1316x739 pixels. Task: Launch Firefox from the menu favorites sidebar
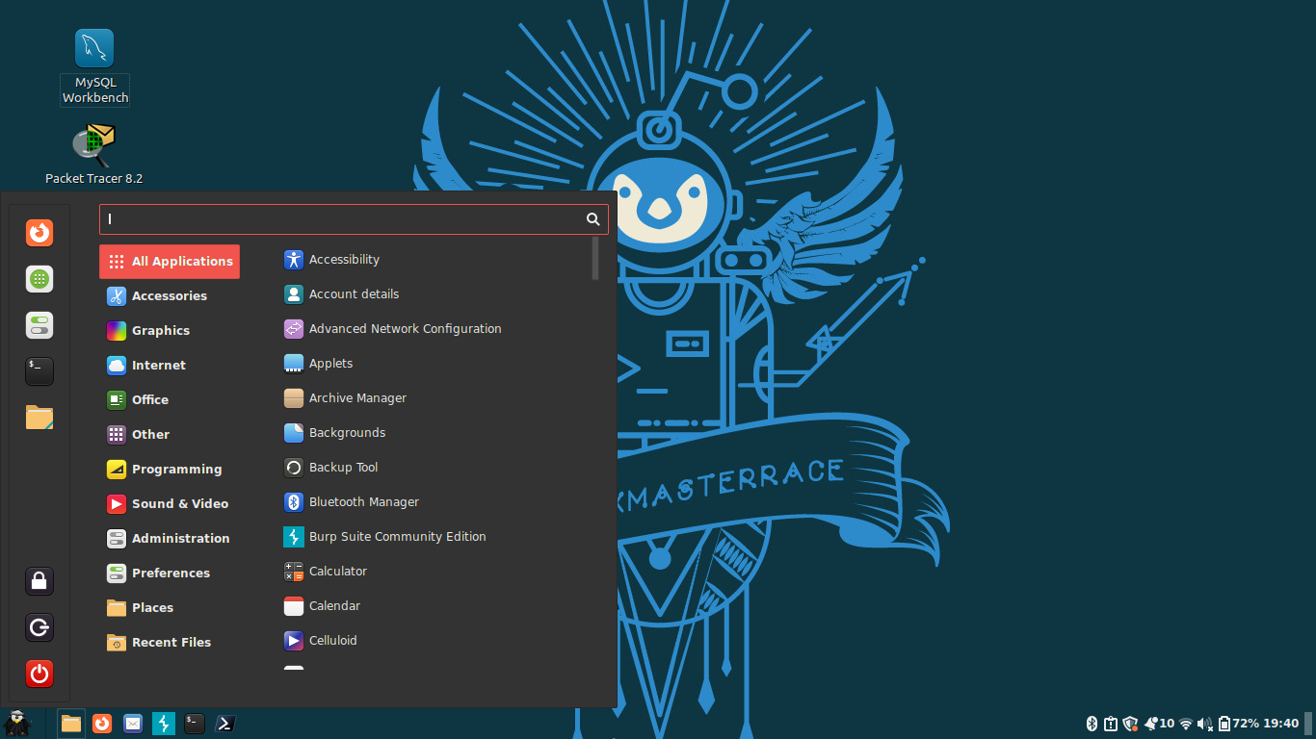pyautogui.click(x=39, y=233)
